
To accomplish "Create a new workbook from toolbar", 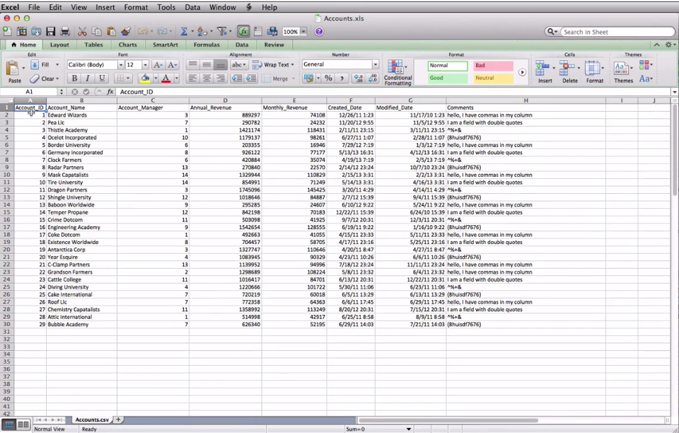I will coord(7,31).
